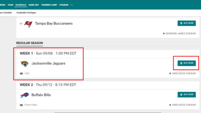The width and height of the screenshot is (201, 113).
Task: Click the Raymond James Stadium label
Action: click(x=181, y=33)
